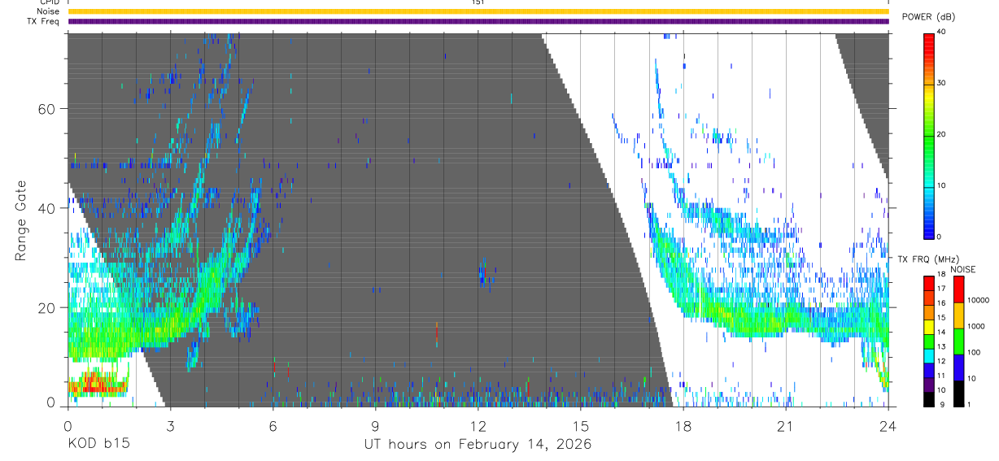
Task: Click the 10000 label on NOISE scale
Action: (979, 301)
